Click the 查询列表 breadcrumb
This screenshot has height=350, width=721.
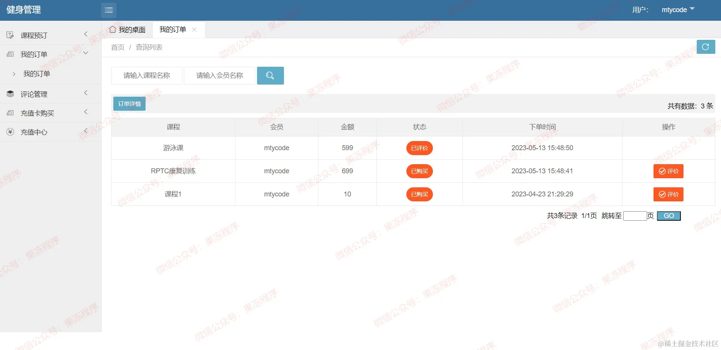[x=149, y=47]
